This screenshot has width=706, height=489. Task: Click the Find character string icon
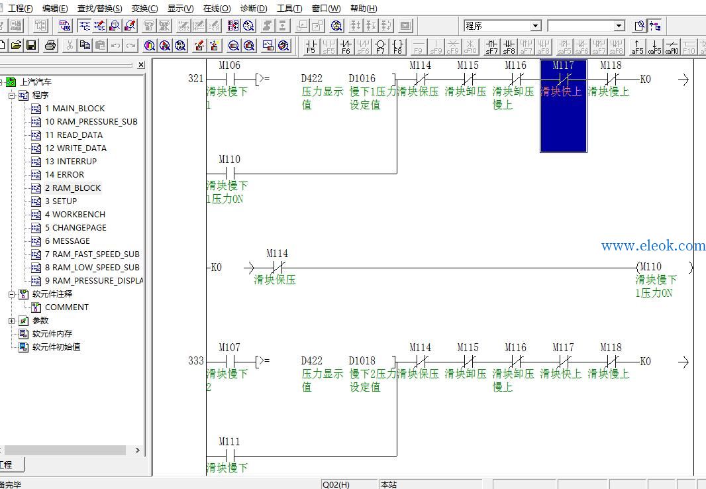[x=180, y=45]
